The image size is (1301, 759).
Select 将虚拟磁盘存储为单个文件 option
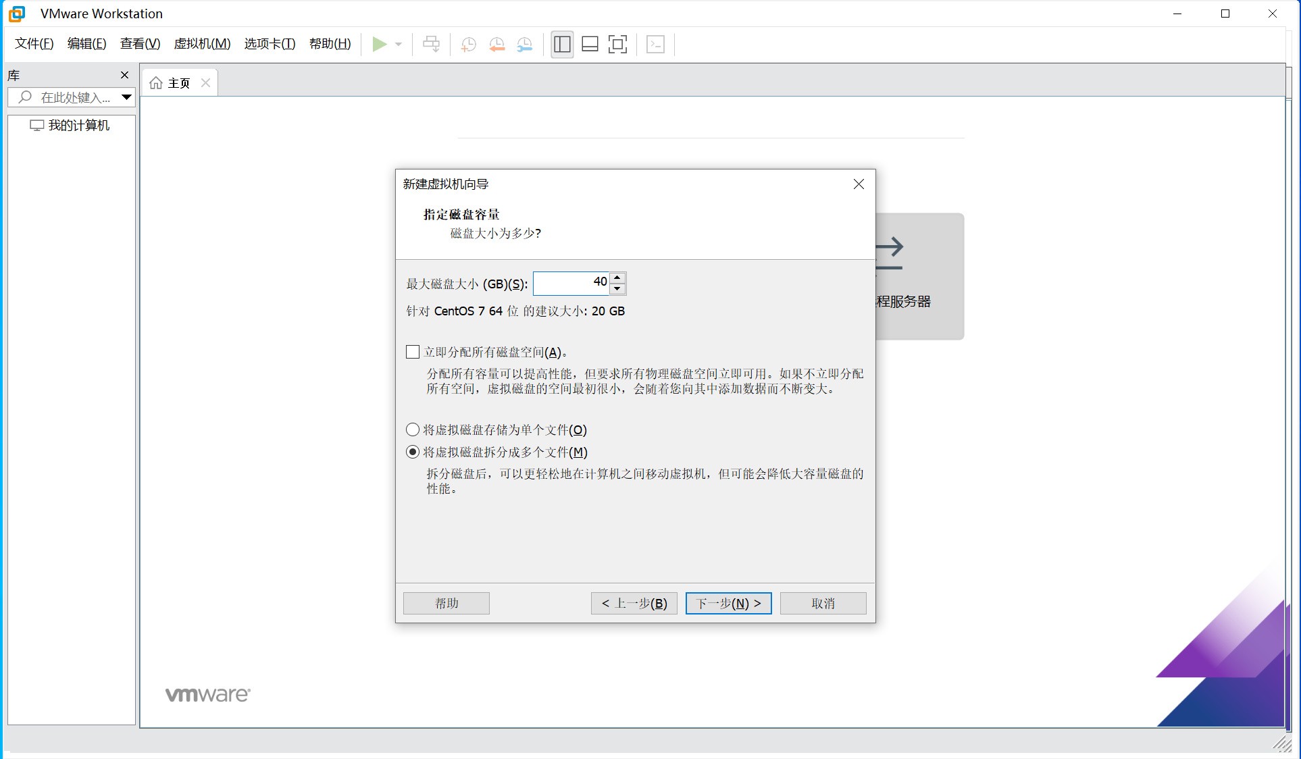(x=413, y=429)
